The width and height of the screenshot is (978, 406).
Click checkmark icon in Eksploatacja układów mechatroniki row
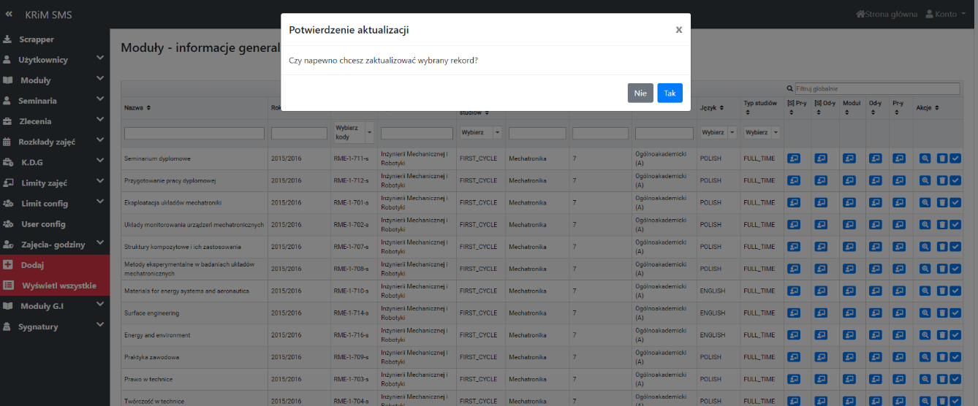[x=955, y=202]
